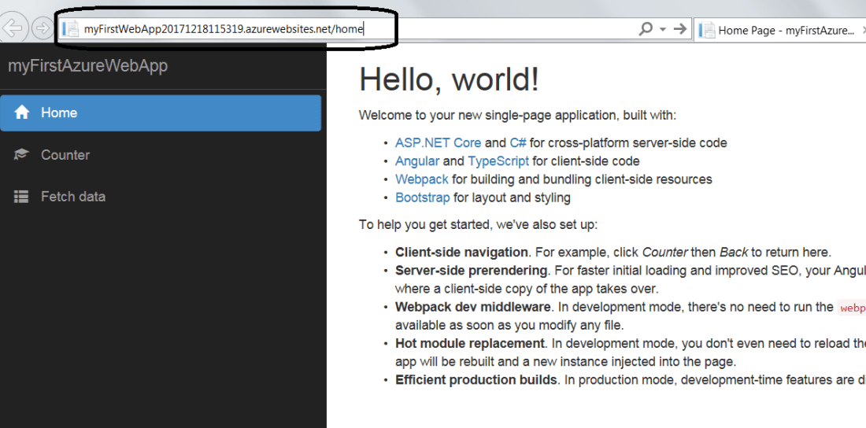Click the TypeScript hyperlink
Image resolution: width=866 pixels, height=428 pixels.
[x=498, y=161]
